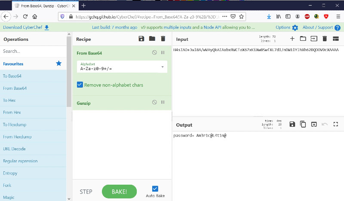Open the Firefox hamburger menu
The image size is (344, 201).
(338, 16)
